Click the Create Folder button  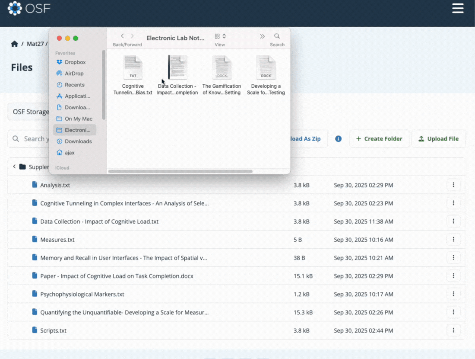coord(379,139)
